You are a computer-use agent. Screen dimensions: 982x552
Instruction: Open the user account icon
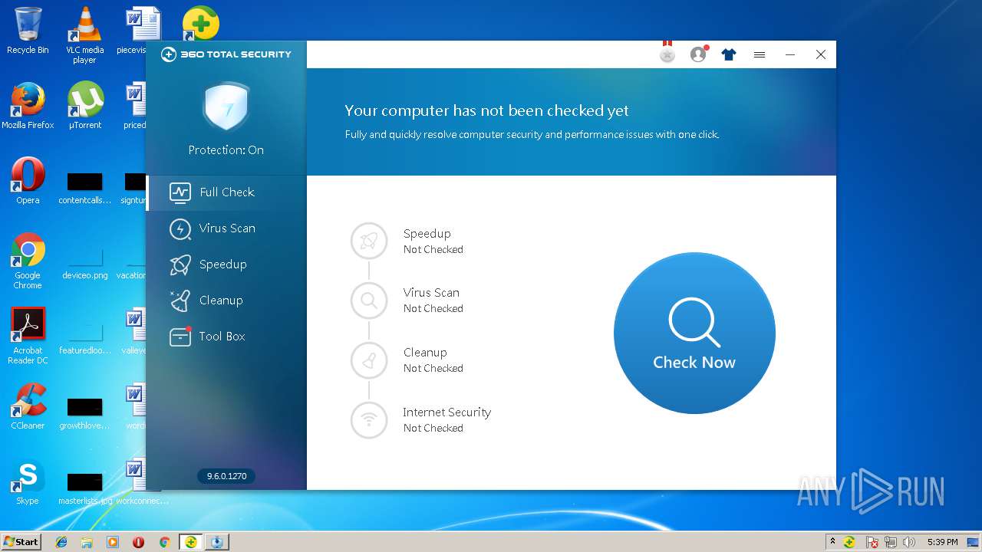pyautogui.click(x=698, y=54)
